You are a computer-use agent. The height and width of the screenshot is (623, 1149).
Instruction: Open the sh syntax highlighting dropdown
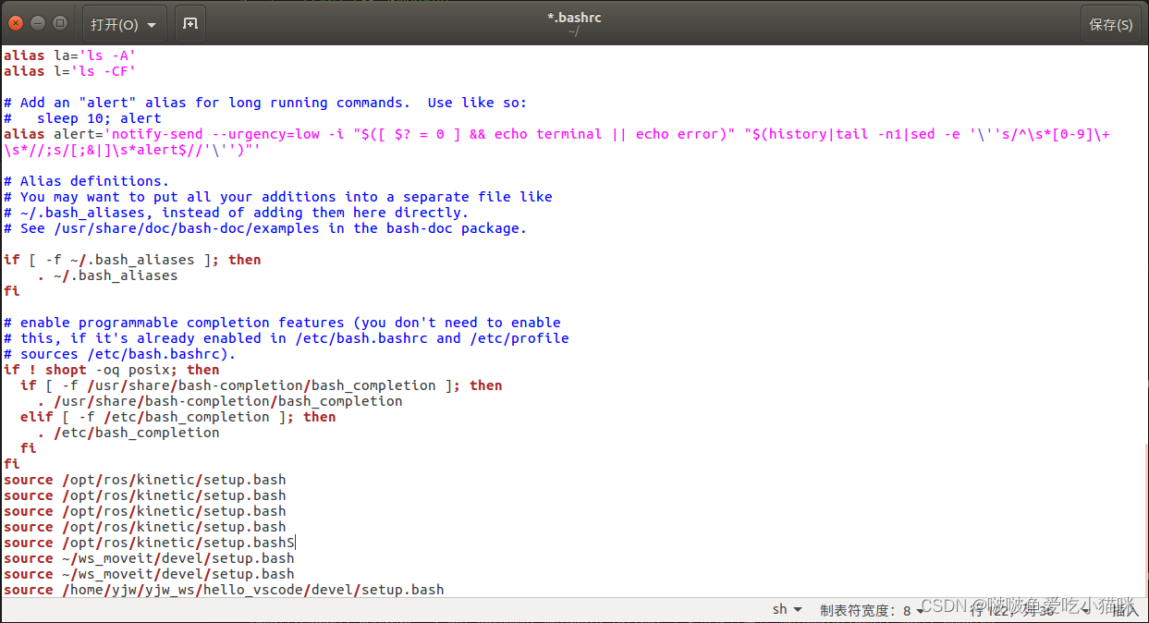tap(785, 609)
